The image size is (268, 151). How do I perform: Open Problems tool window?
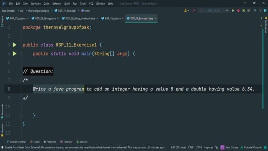click(50, 142)
